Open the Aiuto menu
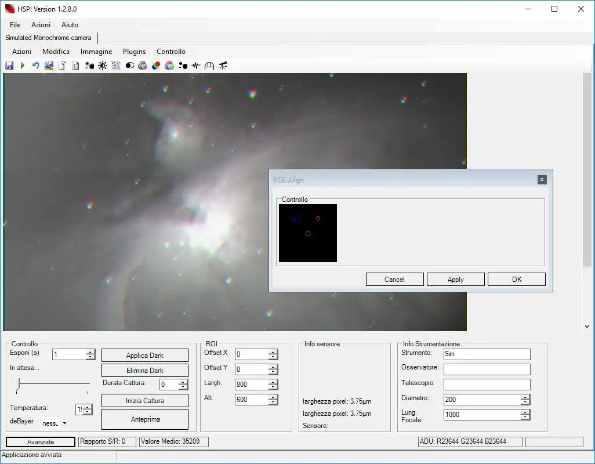The width and height of the screenshot is (595, 464). tap(70, 25)
